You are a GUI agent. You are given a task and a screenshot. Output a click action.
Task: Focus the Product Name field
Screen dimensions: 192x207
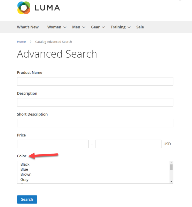click(x=95, y=81)
